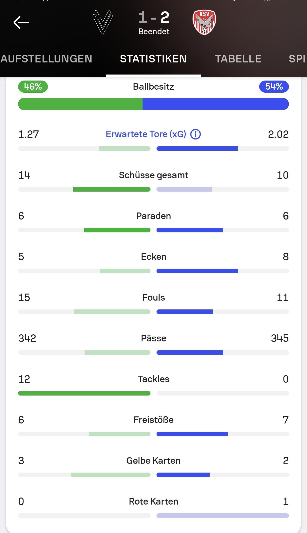The height and width of the screenshot is (533, 307).
Task: Tap the blue 54% possession badge
Action: [274, 87]
